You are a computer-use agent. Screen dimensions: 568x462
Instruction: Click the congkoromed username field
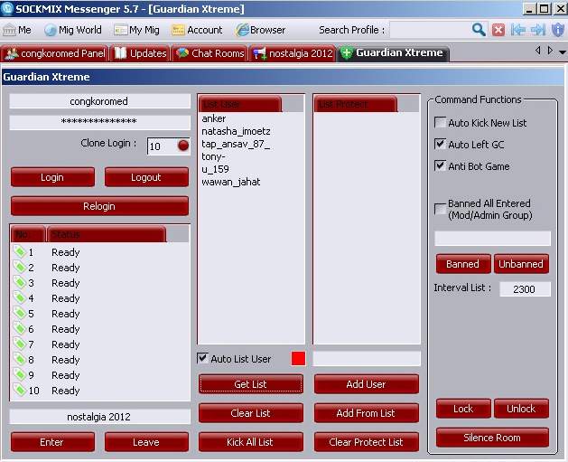click(x=99, y=101)
